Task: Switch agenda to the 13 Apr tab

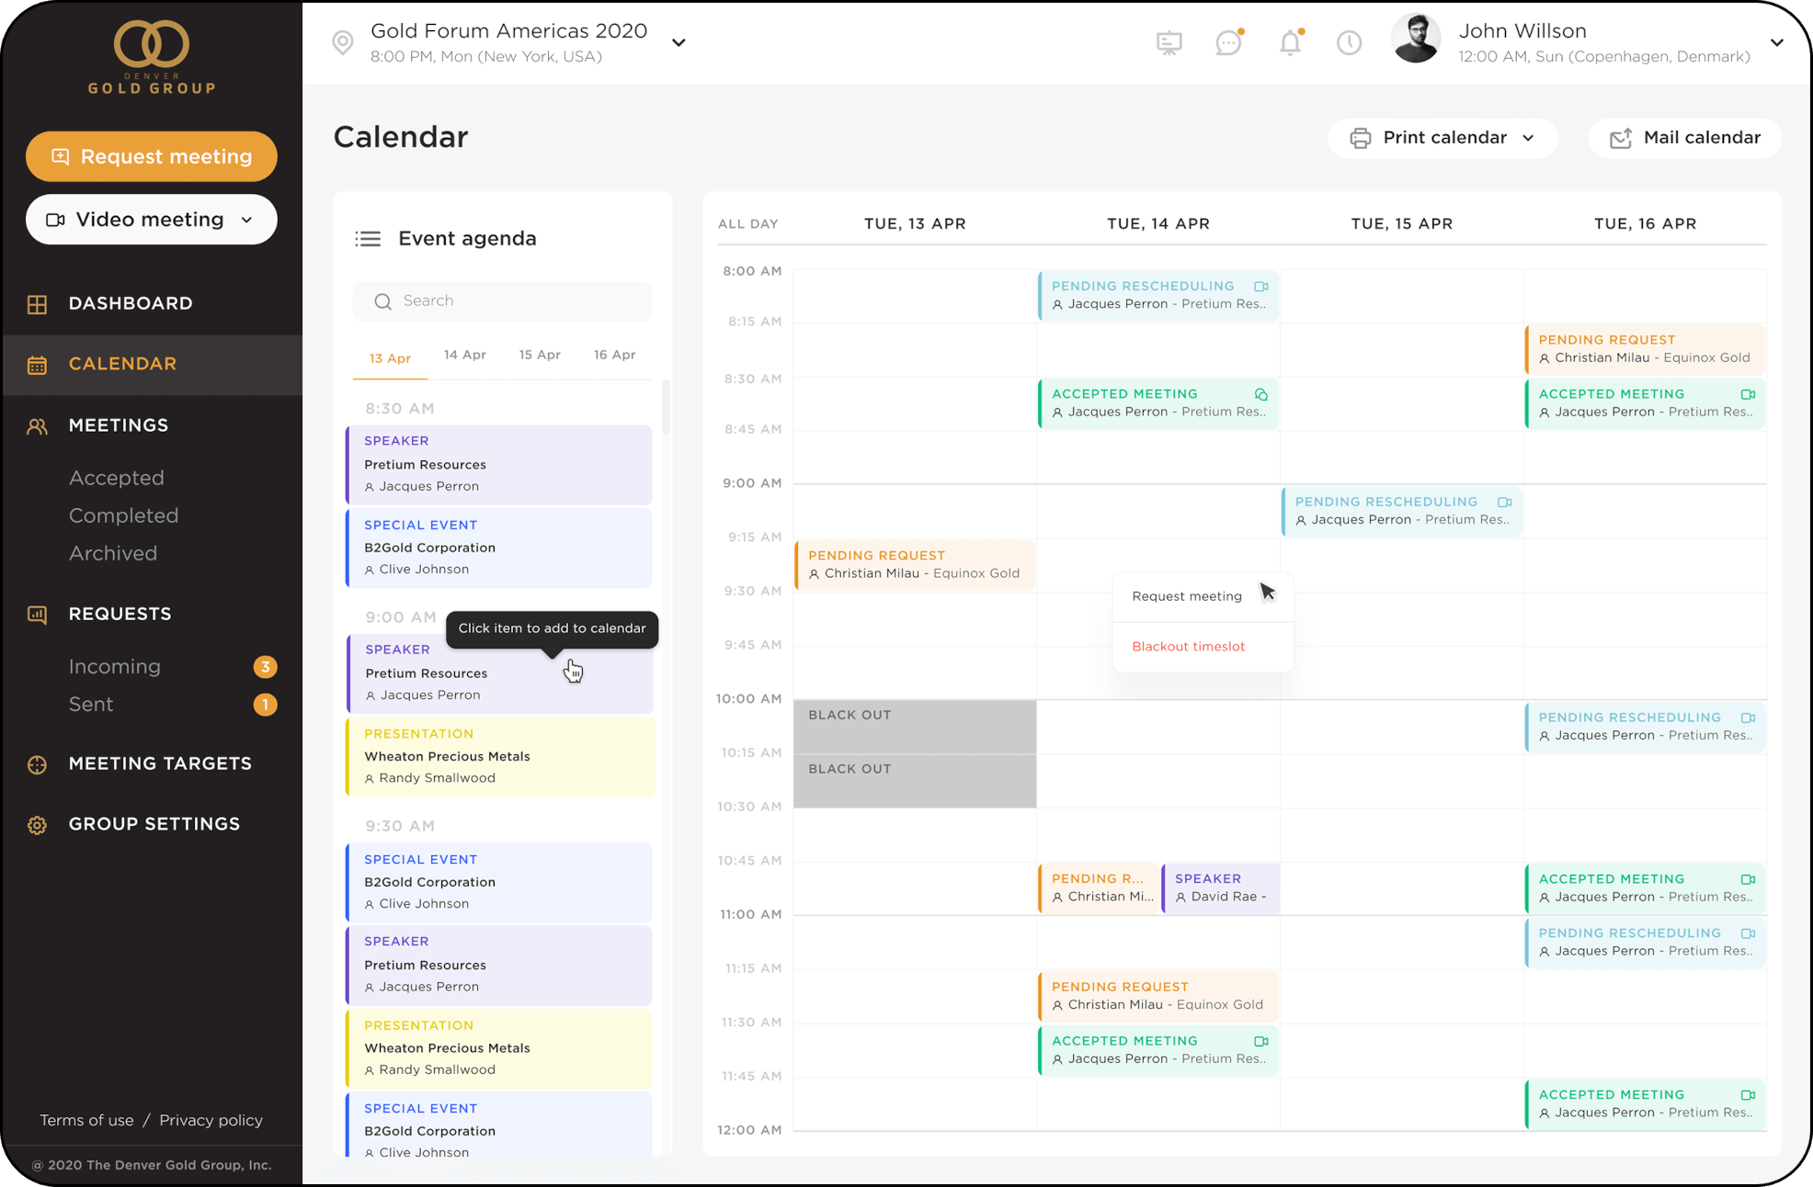Action: [x=390, y=358]
